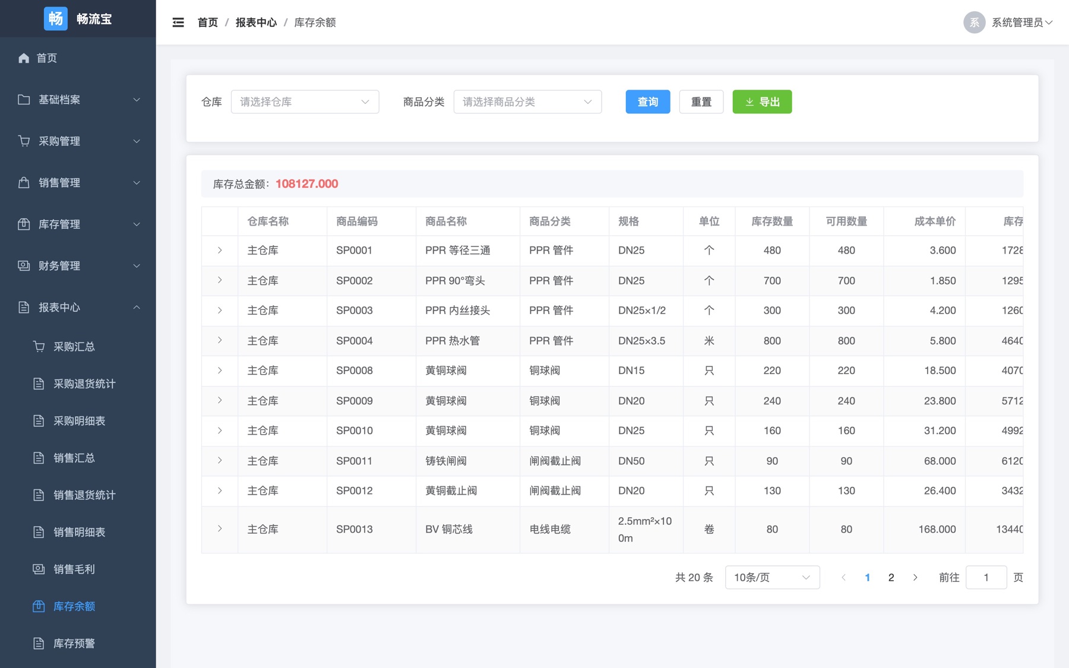
Task: Open the 10条/页 page size dropdown
Action: [772, 577]
